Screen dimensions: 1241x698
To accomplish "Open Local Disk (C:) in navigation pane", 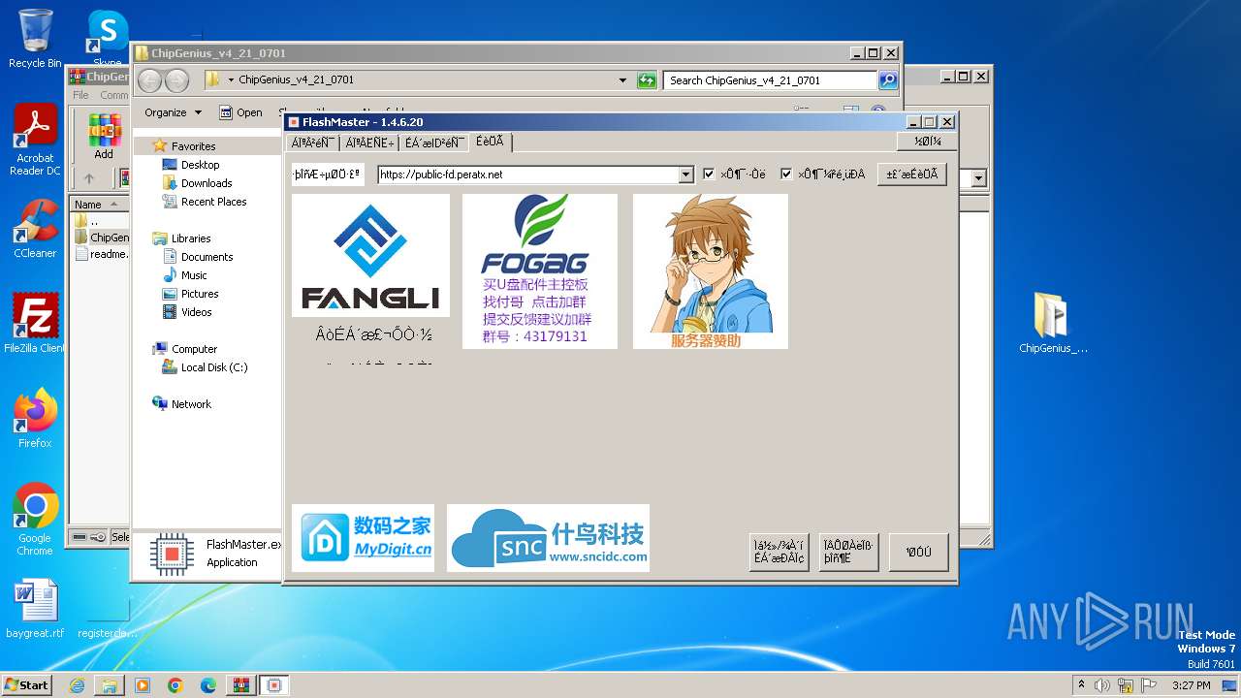I will tap(213, 367).
